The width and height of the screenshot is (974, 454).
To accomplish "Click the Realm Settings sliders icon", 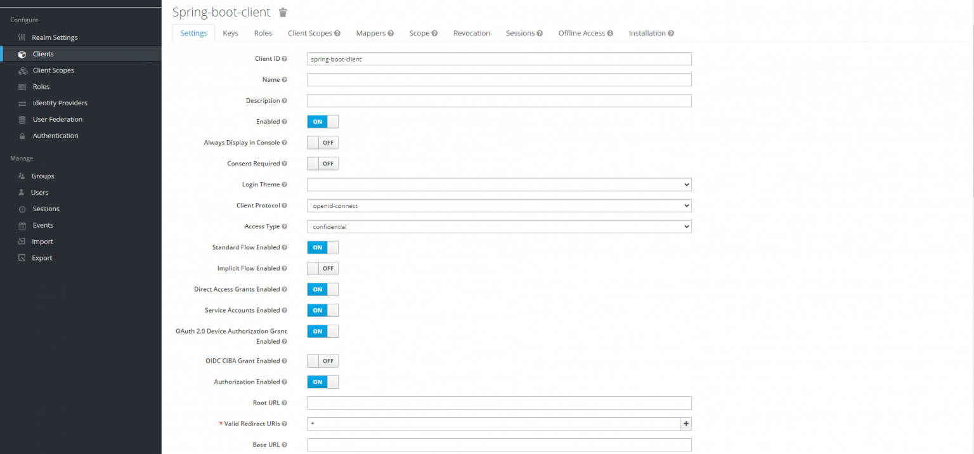I will pos(22,37).
